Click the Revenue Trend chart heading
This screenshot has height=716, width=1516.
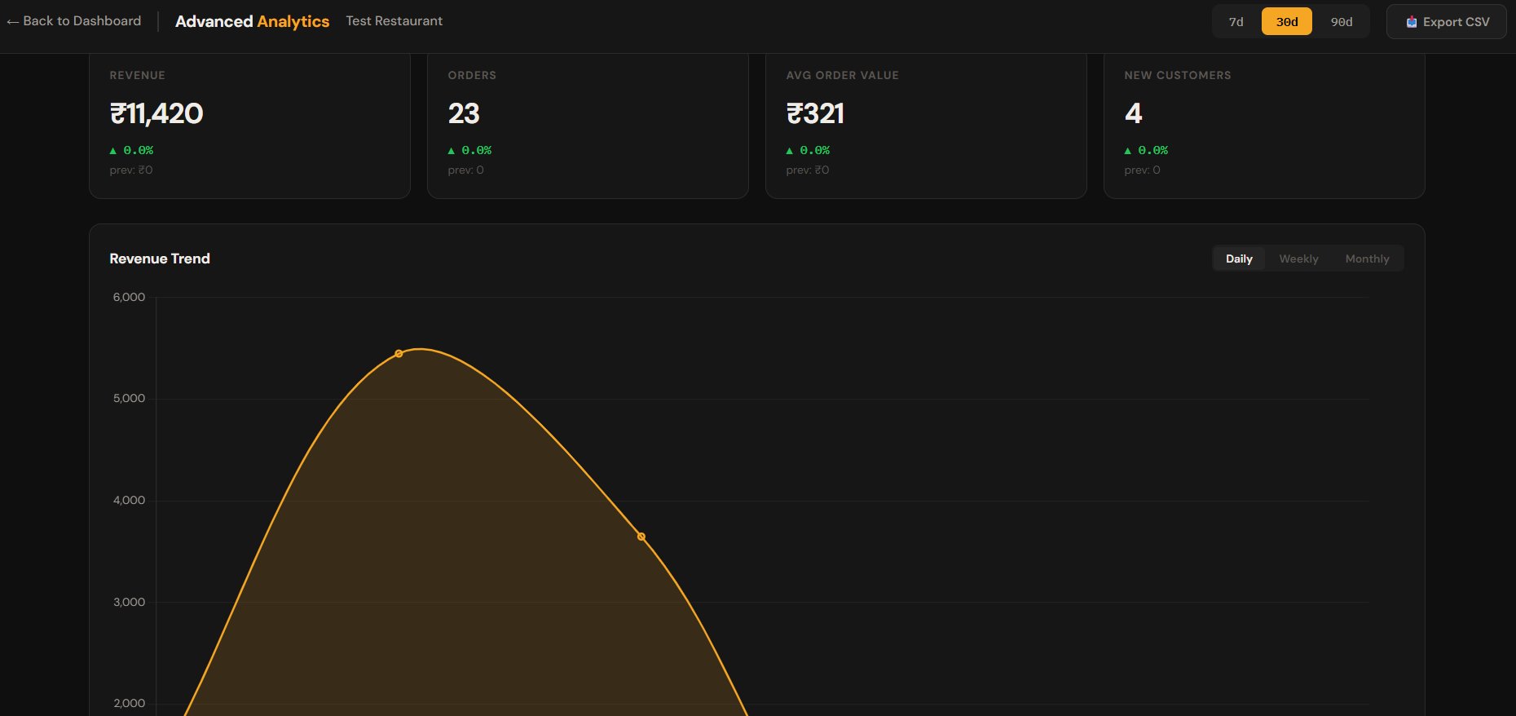coord(160,259)
